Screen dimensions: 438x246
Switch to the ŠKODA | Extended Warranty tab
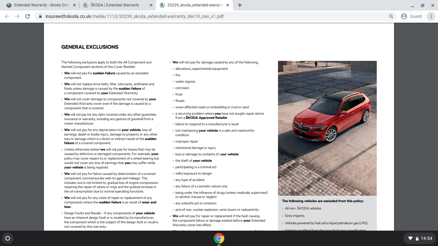tap(115, 5)
